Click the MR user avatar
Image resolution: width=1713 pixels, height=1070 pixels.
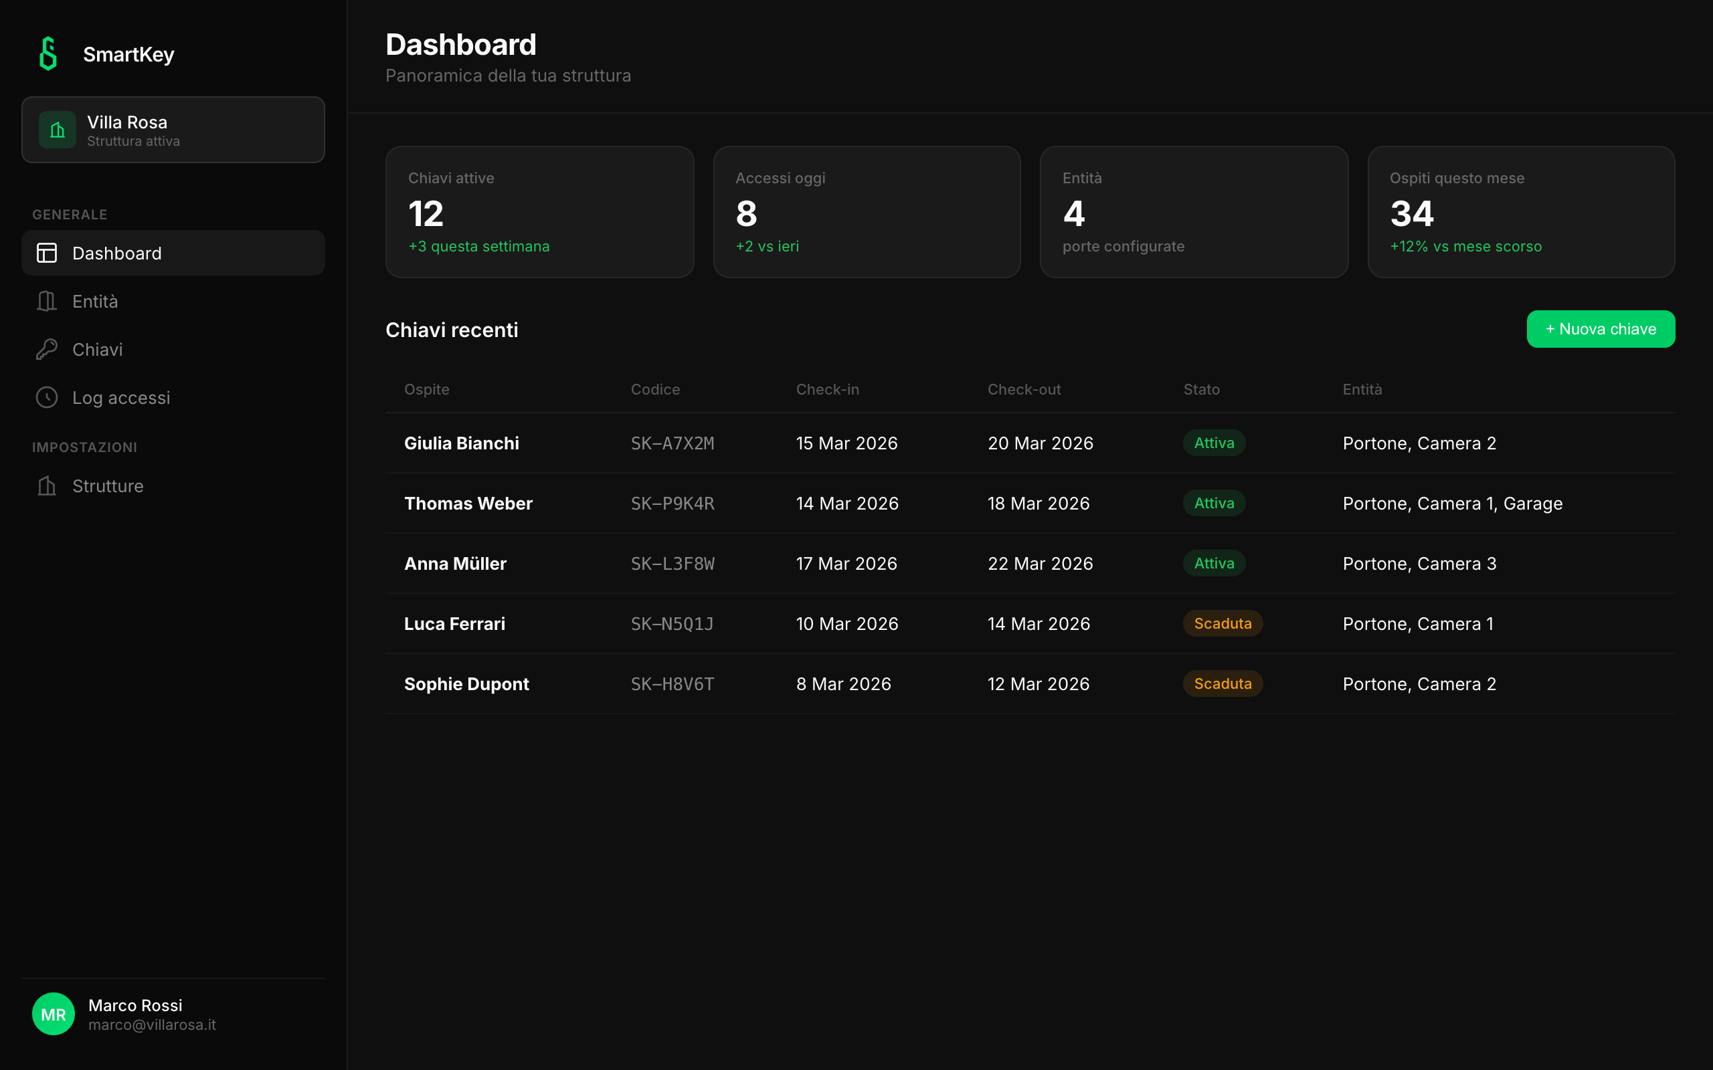tap(53, 1014)
